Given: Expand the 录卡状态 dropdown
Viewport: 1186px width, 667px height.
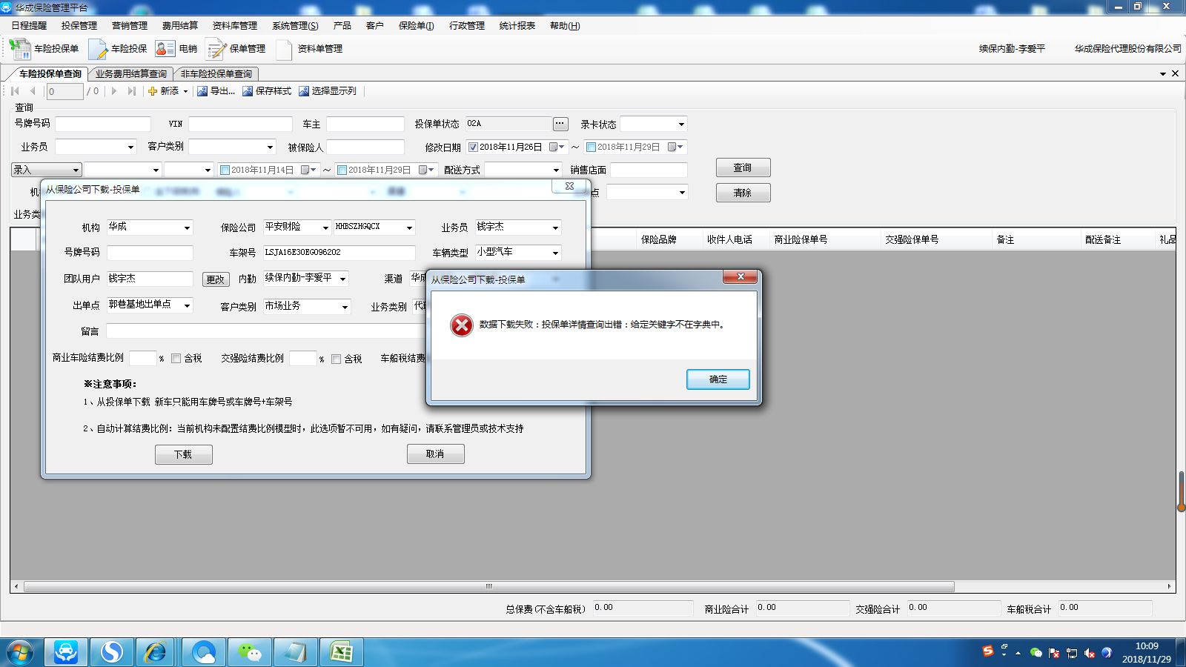Looking at the screenshot, I should pyautogui.click(x=681, y=124).
